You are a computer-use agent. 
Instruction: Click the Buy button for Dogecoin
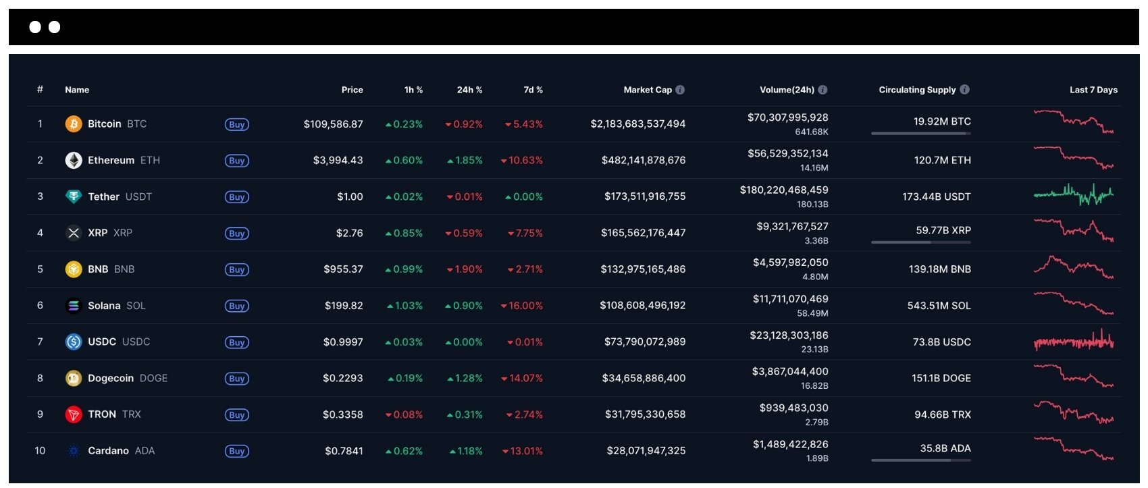tap(237, 379)
